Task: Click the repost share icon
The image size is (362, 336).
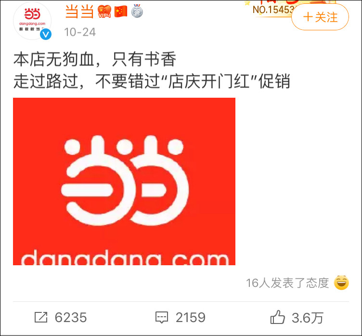Action: (41, 317)
